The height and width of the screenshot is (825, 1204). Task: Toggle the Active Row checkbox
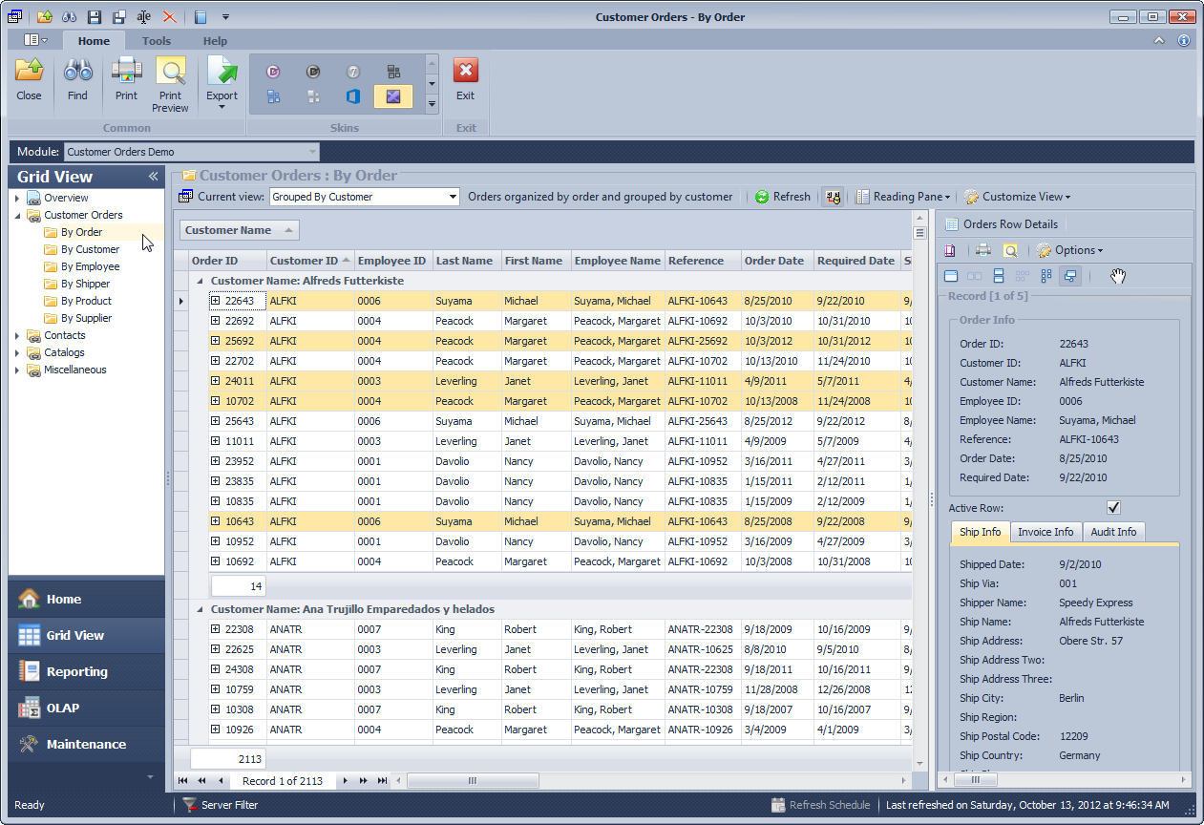[x=1113, y=508]
